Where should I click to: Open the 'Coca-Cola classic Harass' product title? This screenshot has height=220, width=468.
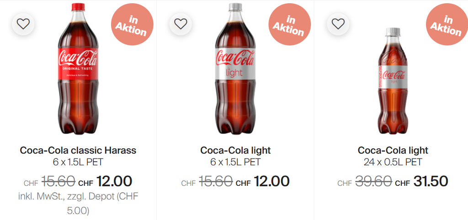coord(78,150)
